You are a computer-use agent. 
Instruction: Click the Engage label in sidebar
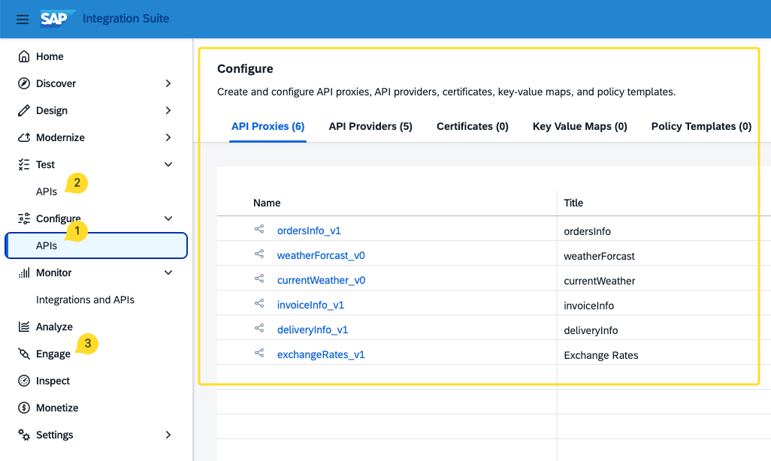53,354
